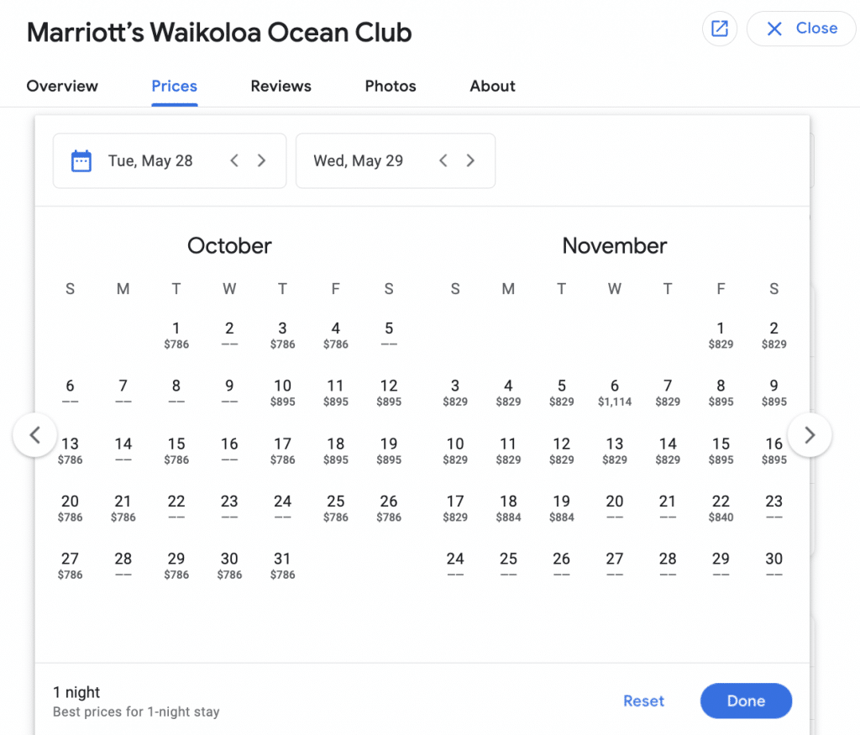Select November 22 priced $840
Image resolution: width=860 pixels, height=735 pixels.
[x=721, y=507]
